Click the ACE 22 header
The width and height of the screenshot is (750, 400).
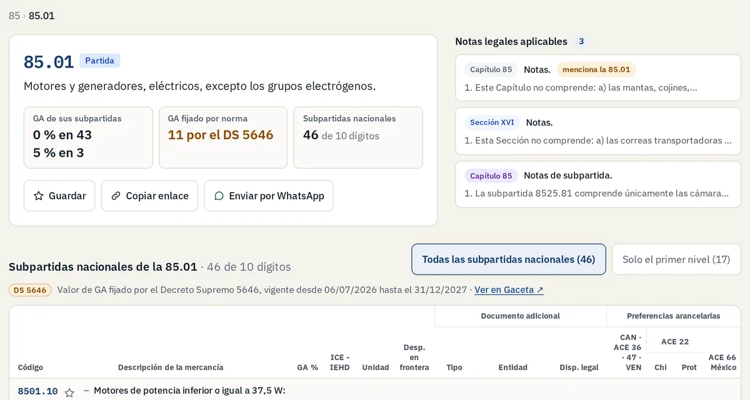675,341
